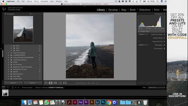Expand the Metadata panel
Image resolution: width=188 pixels, height=106 pixels.
[x=164, y=45]
